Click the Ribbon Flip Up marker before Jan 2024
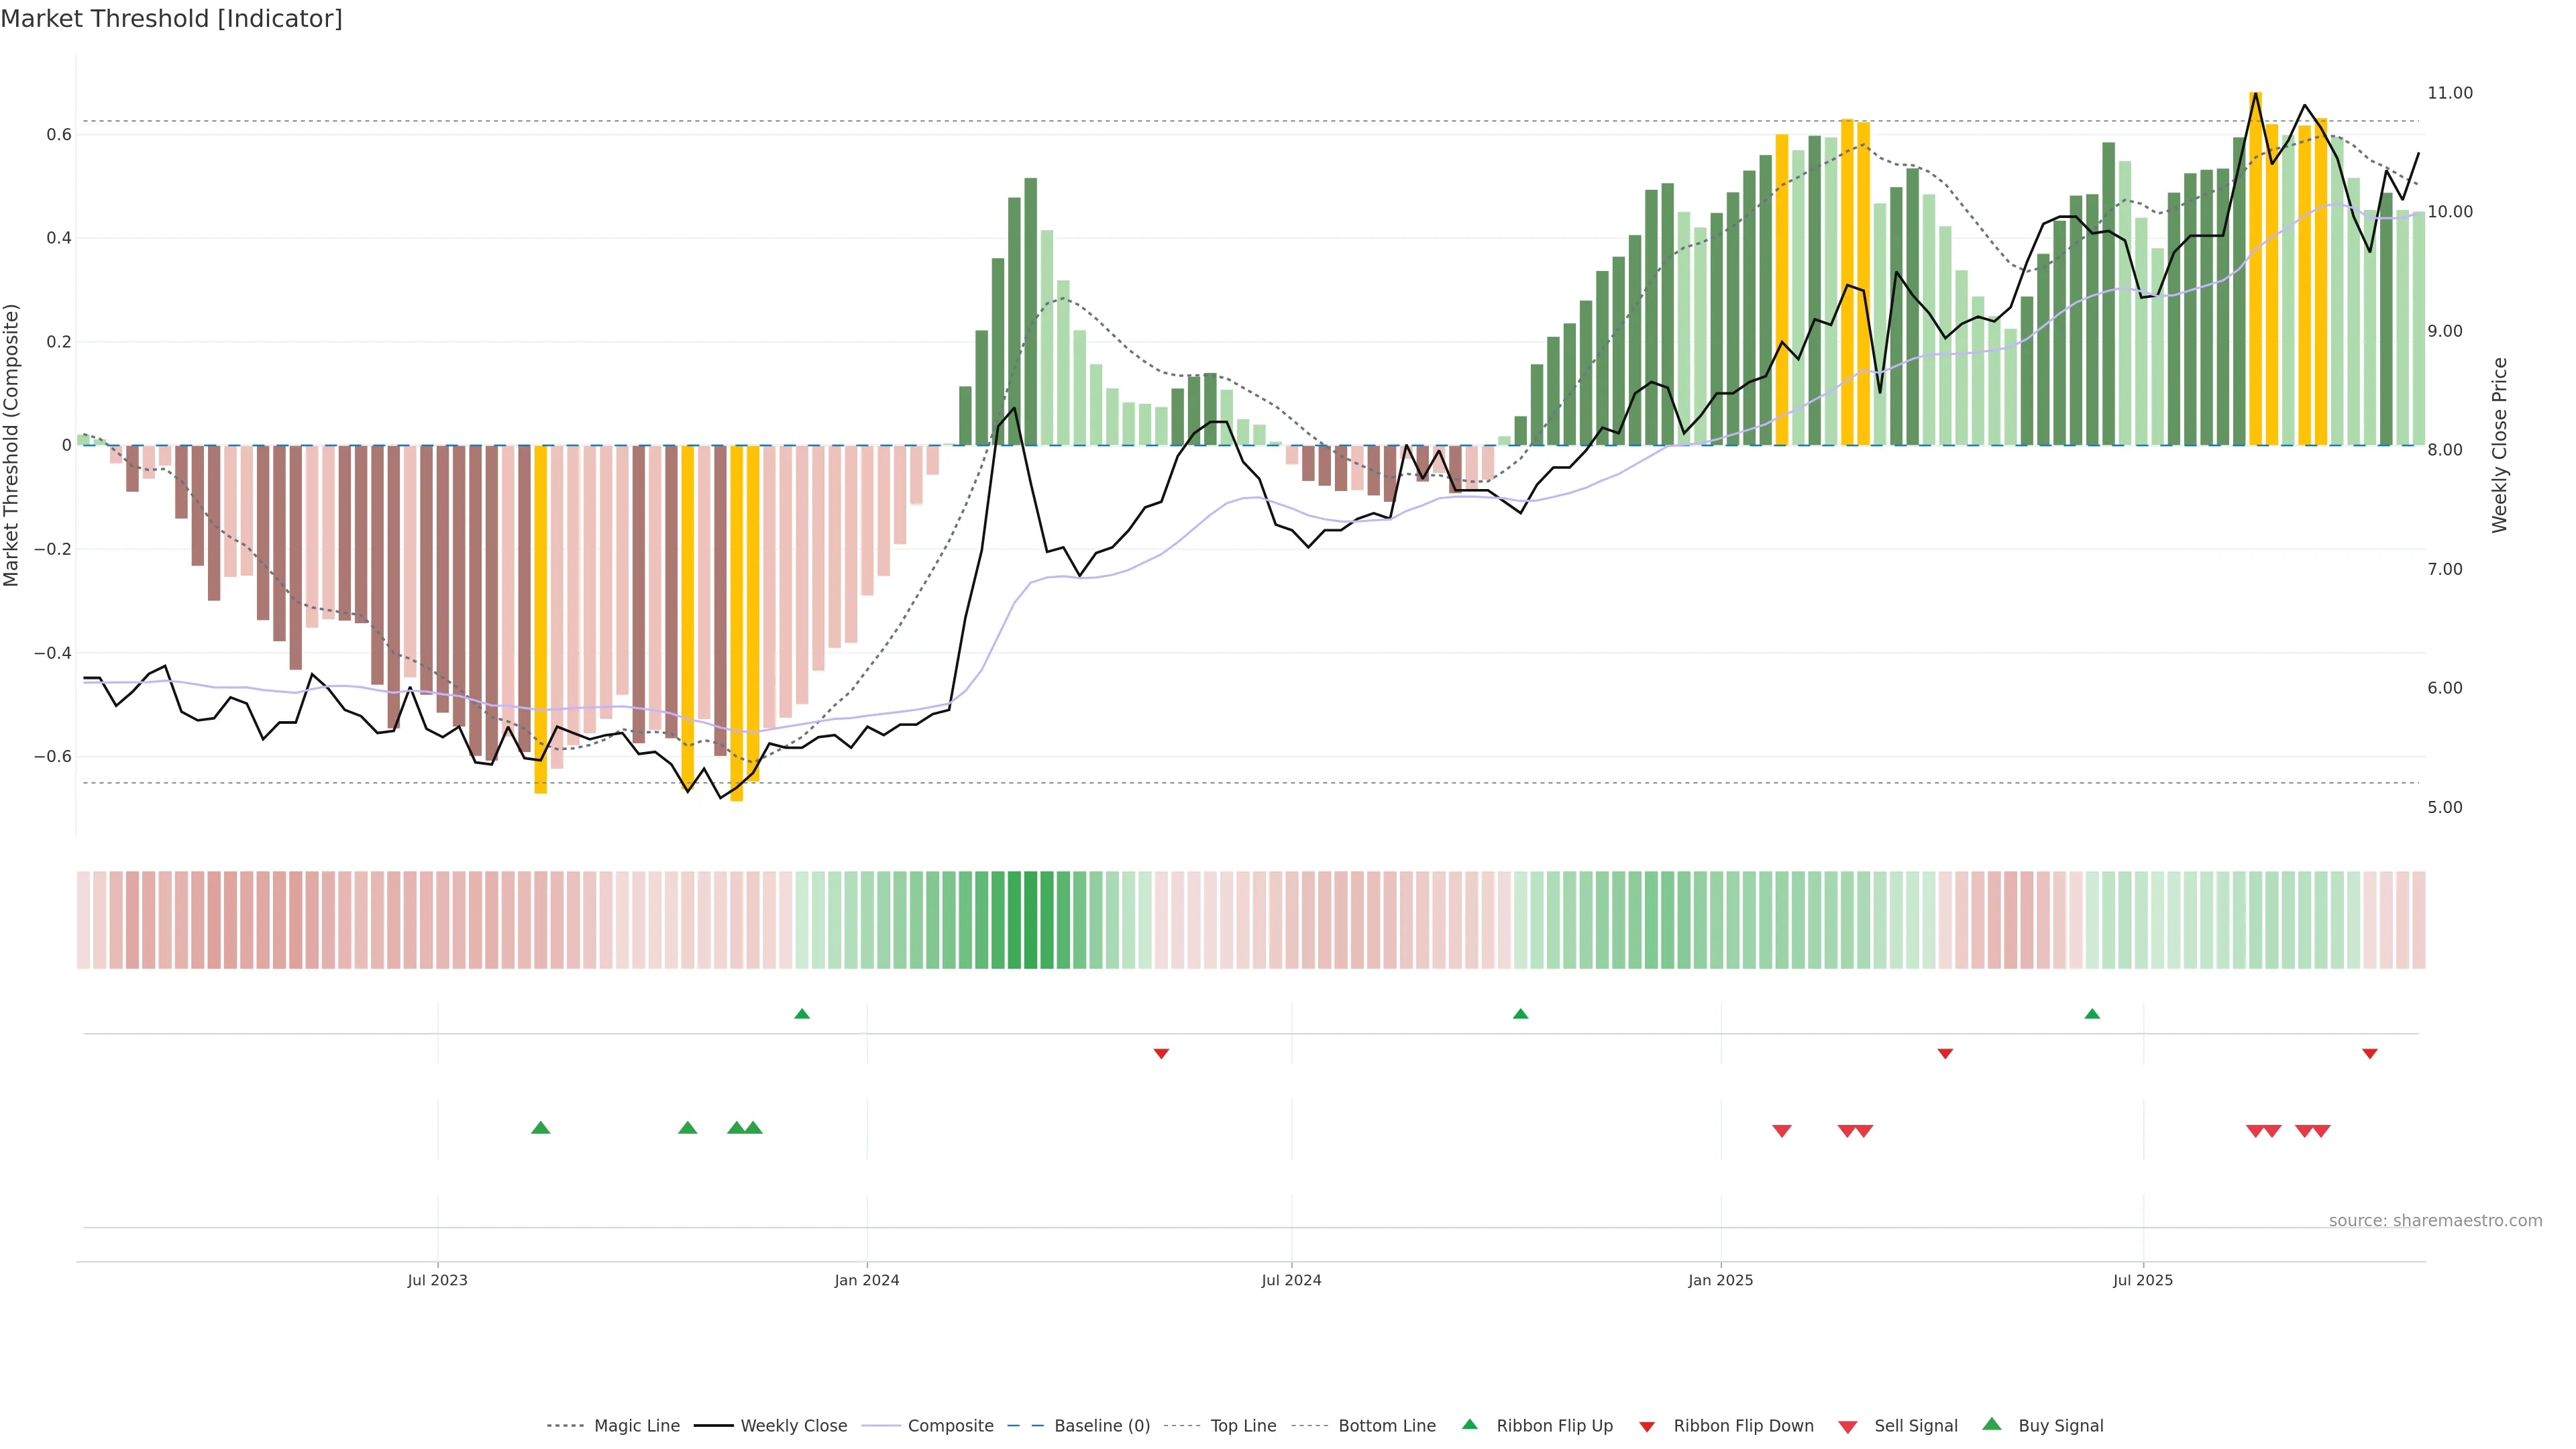Viewport: 2576px width, 1449px height. [802, 1014]
